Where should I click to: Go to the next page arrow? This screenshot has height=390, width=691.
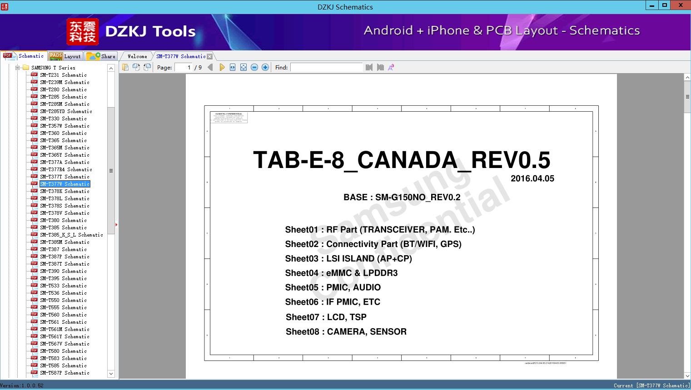click(222, 67)
